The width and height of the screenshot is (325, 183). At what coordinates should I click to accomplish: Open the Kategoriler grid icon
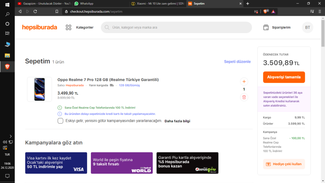tap(68, 27)
